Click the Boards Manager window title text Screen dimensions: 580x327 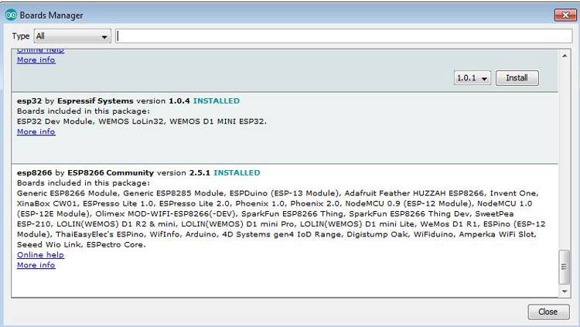pyautogui.click(x=51, y=15)
